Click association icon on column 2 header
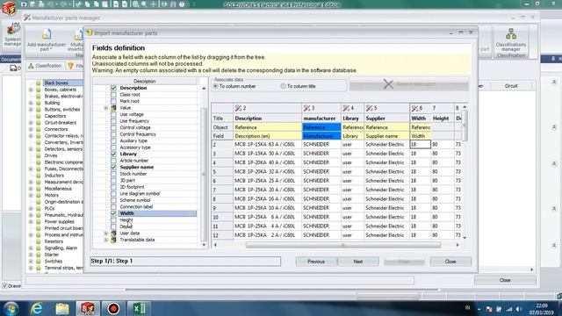Screen dimensions: 562x316 (x=238, y=108)
